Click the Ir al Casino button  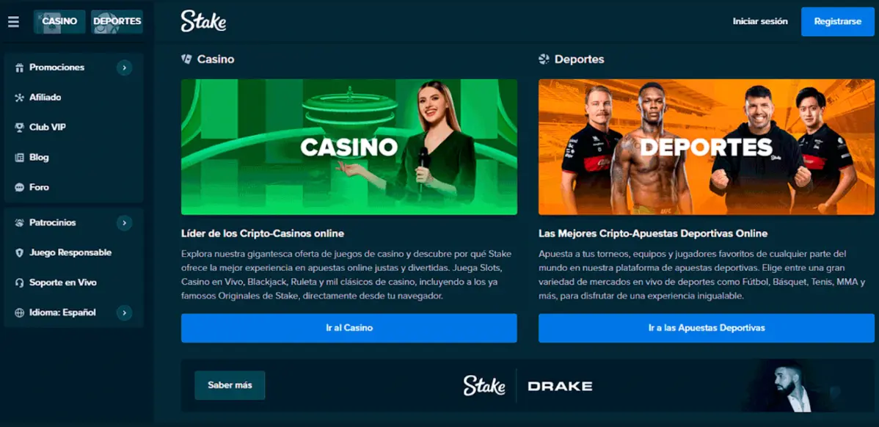pos(349,328)
